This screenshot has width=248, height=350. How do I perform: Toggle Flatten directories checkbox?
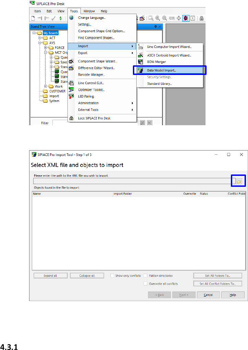[x=146, y=276]
